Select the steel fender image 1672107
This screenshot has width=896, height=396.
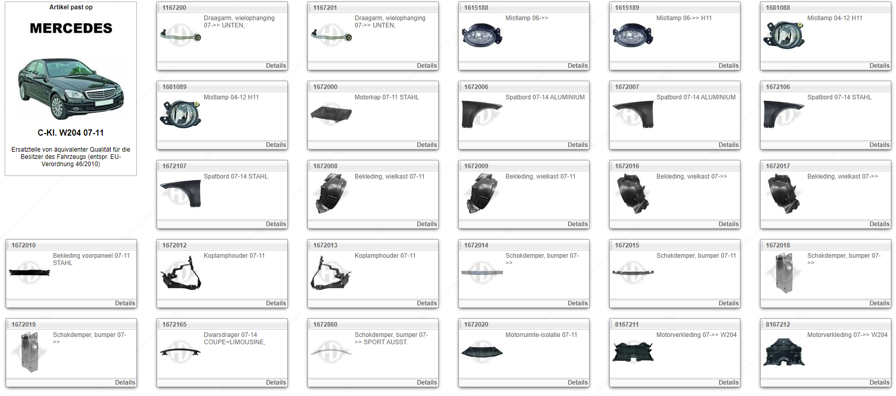pos(180,194)
